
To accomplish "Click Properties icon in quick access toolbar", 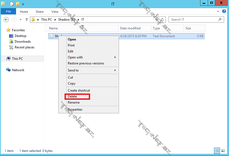I will point(12,4).
